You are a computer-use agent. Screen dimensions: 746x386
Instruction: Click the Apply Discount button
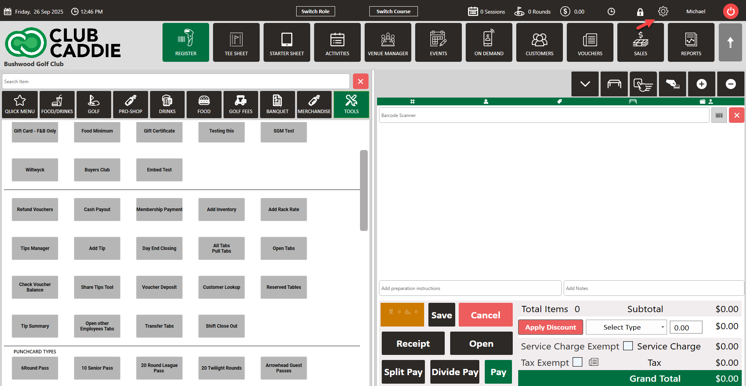coord(550,327)
